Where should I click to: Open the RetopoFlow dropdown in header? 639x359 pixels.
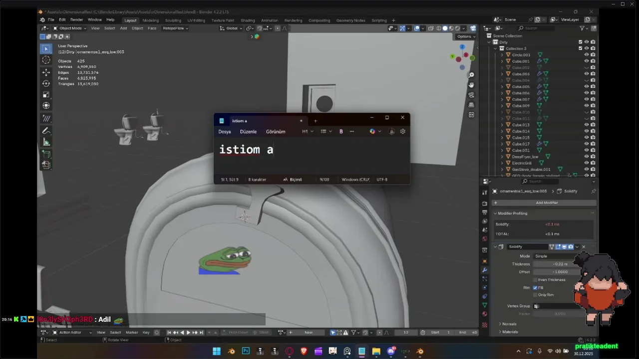coord(175,28)
